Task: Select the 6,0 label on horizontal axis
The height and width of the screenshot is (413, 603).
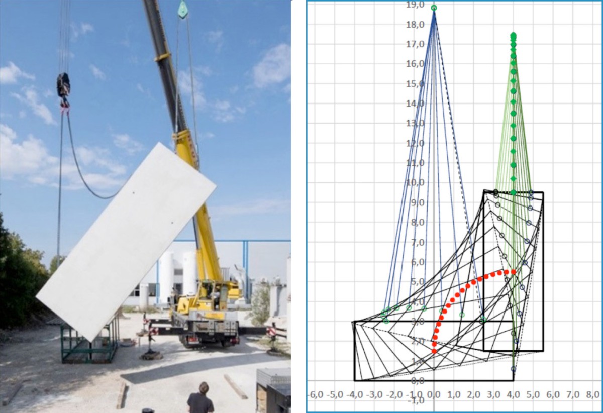Action: click(553, 396)
